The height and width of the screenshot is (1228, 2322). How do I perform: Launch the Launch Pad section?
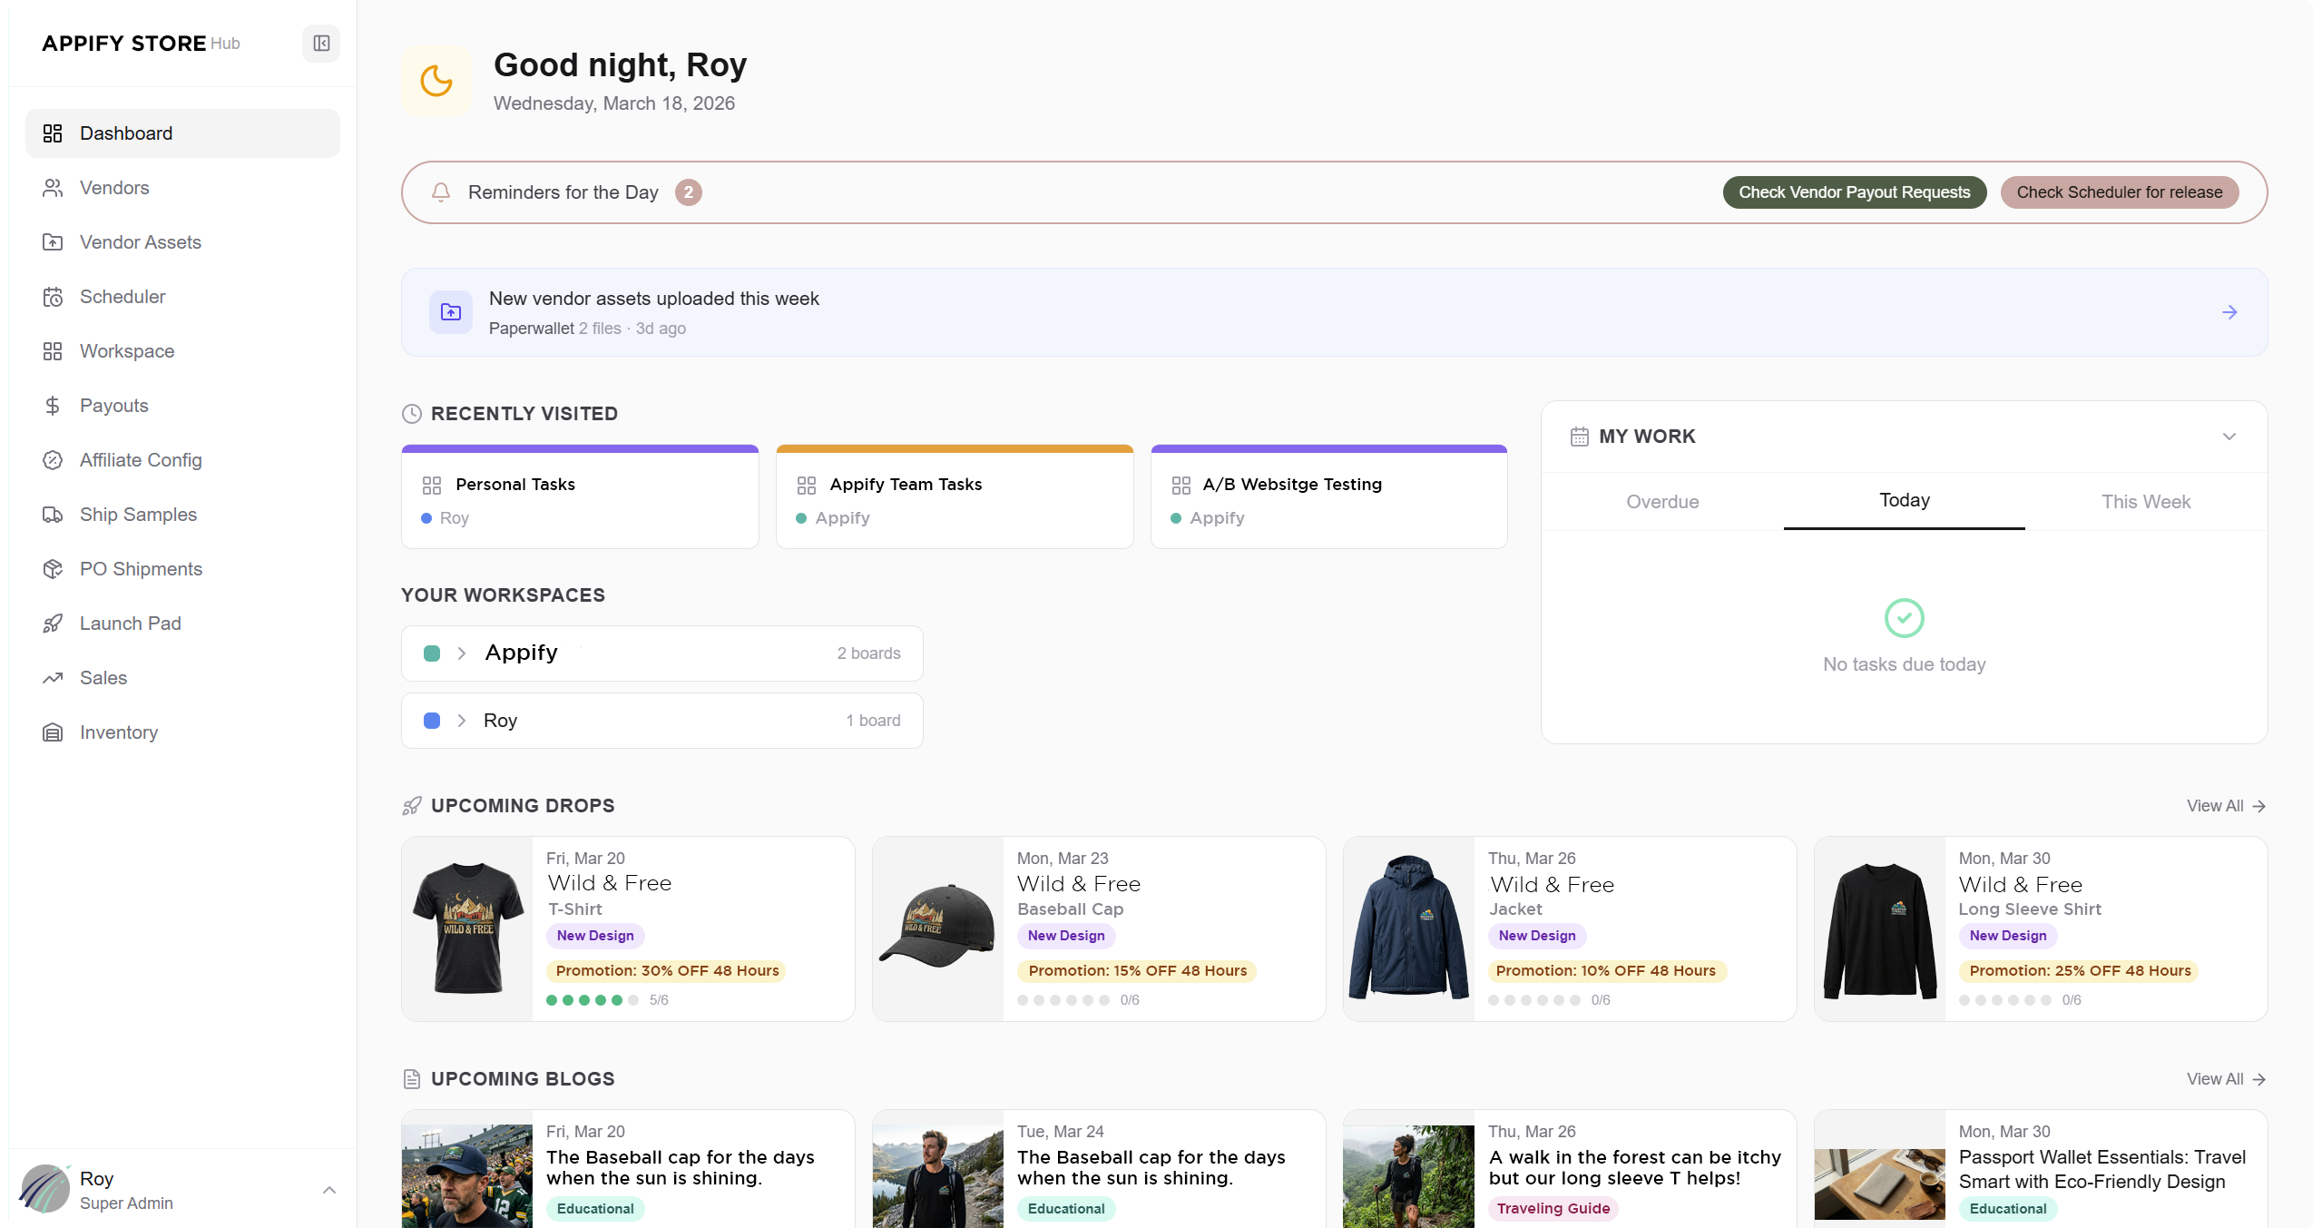coord(130,624)
